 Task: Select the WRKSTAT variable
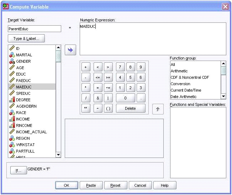[x=32, y=145]
